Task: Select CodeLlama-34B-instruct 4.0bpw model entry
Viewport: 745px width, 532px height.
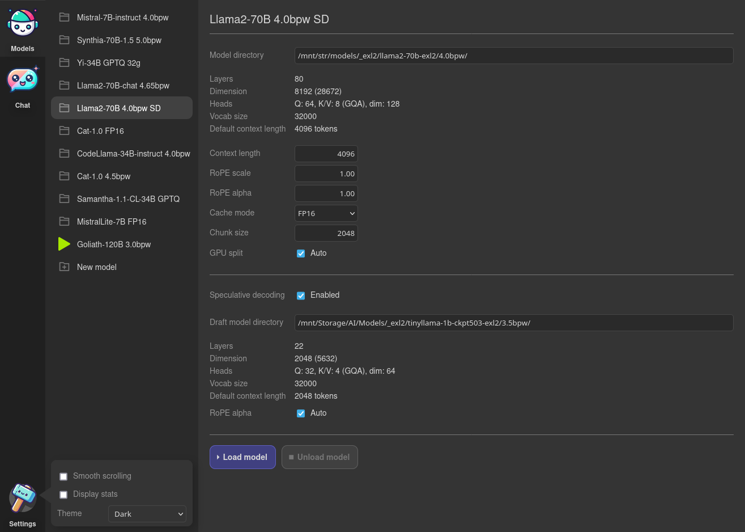Action: point(133,154)
